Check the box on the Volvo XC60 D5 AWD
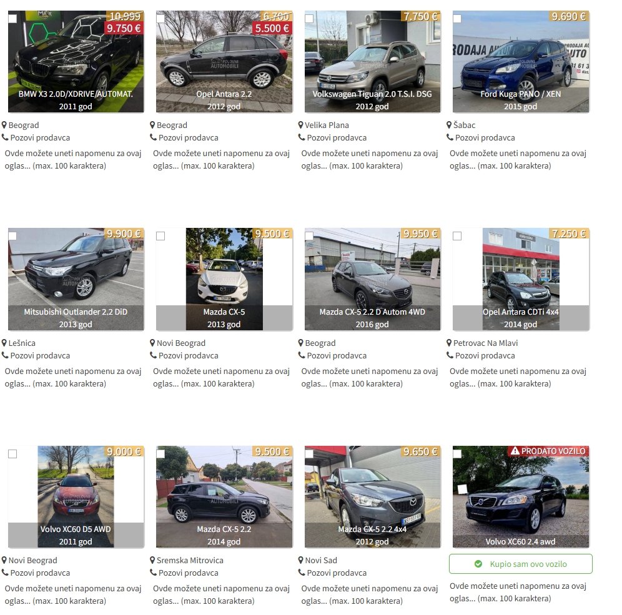622x615 pixels. pyautogui.click(x=12, y=454)
